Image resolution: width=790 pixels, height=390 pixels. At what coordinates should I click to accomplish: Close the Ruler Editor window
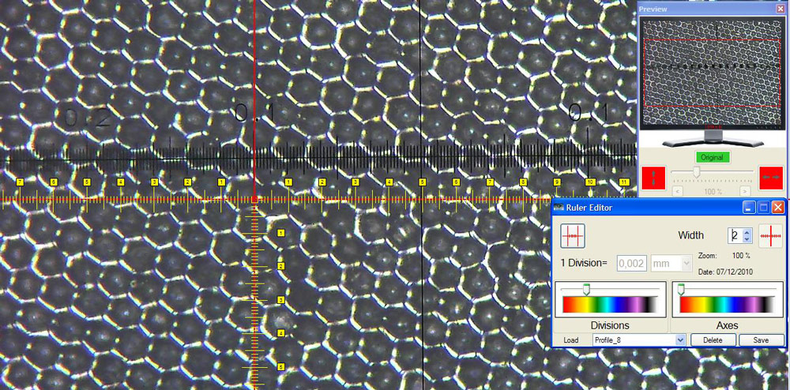click(x=778, y=207)
